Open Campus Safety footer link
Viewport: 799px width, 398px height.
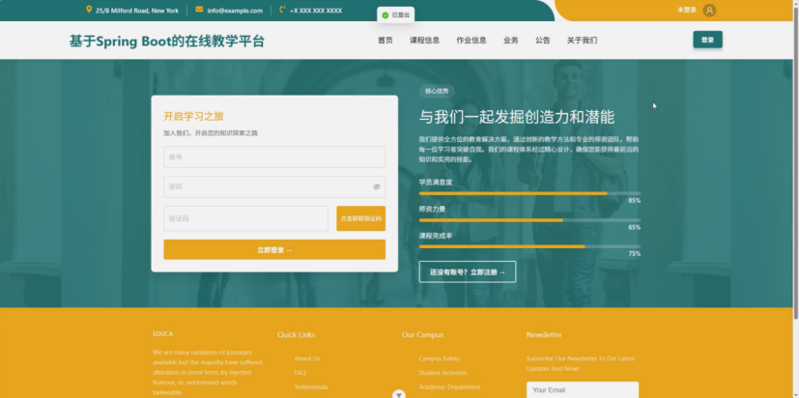pos(440,358)
